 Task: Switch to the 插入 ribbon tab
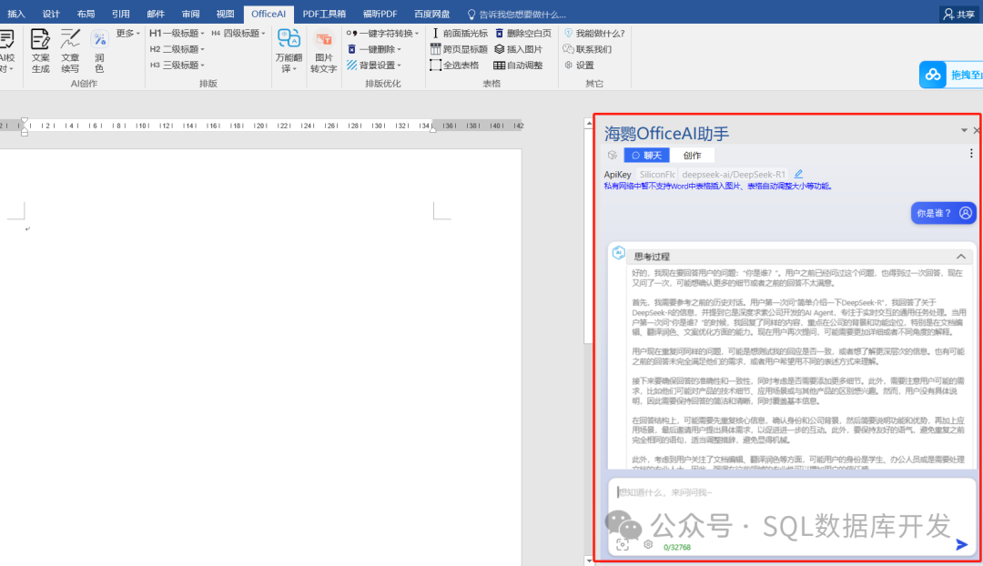coord(16,14)
